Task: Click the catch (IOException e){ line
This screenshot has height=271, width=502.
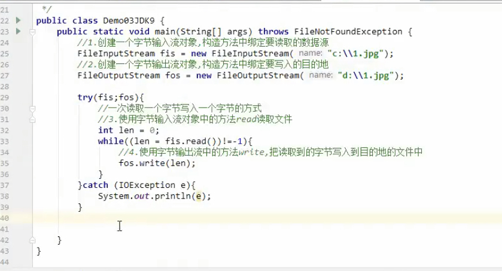Action: [136, 185]
